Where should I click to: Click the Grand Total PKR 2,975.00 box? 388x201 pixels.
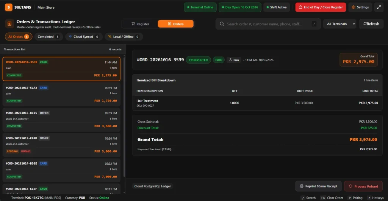[x=358, y=60]
